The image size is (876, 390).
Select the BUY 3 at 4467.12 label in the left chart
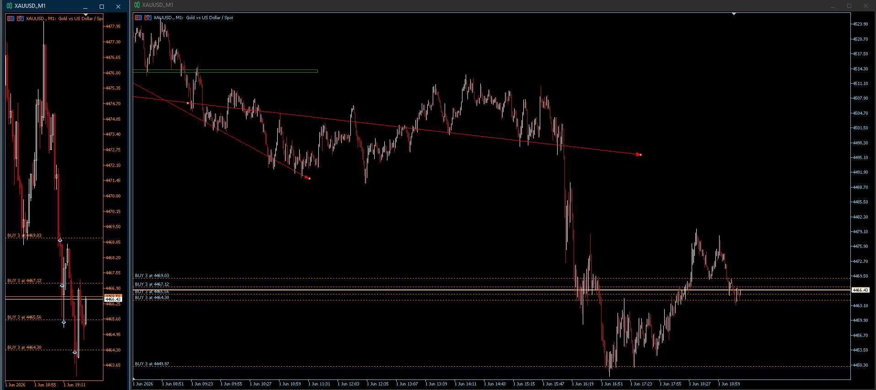[24, 281]
